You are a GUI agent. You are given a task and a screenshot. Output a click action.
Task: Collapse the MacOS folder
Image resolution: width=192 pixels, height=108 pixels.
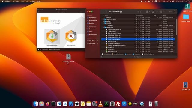coord(103,23)
